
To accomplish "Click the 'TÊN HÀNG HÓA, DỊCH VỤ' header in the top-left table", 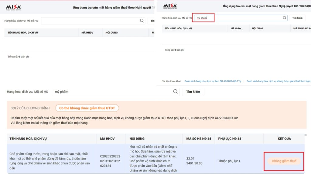I will [x=23, y=33].
